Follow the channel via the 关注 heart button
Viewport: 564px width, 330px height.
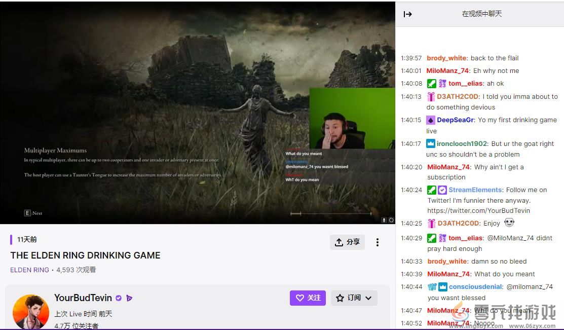coord(308,298)
